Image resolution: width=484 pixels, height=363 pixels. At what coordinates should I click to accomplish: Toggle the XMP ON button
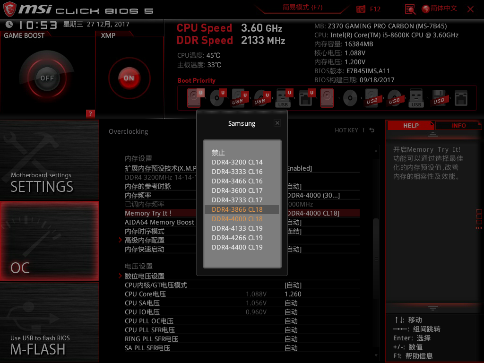129,78
